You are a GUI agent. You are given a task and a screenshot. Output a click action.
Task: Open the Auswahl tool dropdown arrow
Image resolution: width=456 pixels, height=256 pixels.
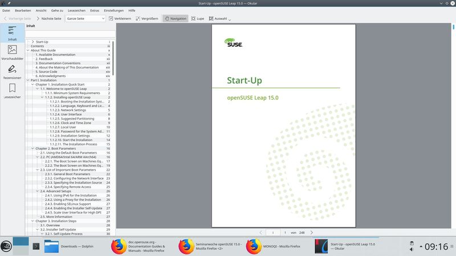click(230, 19)
